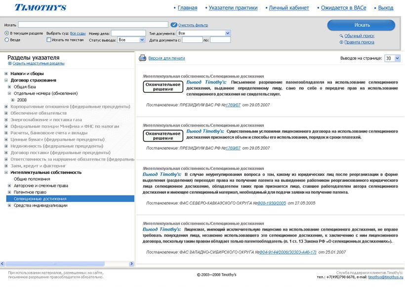This screenshot has height=287, width=405.
Task: Focus the 'Номер дела' input field
Action: pyautogui.click(x=128, y=33)
